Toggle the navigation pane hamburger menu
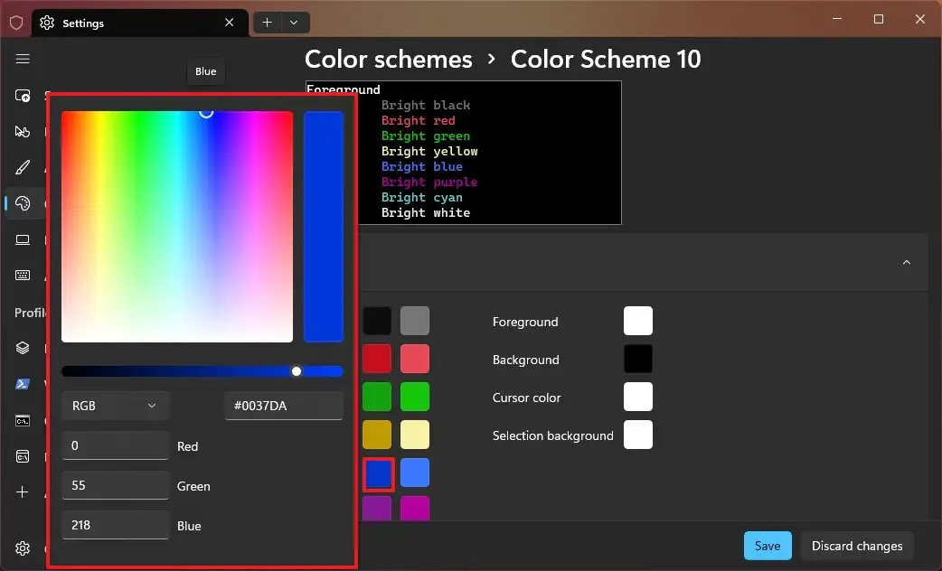Image resolution: width=942 pixels, height=571 pixels. 23,59
